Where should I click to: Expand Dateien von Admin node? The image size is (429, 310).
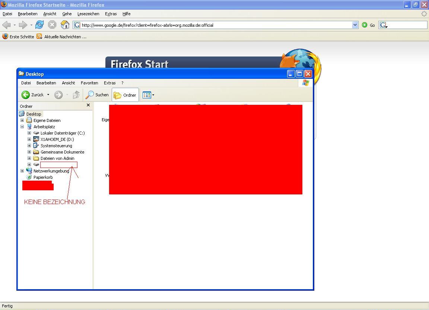29,158
